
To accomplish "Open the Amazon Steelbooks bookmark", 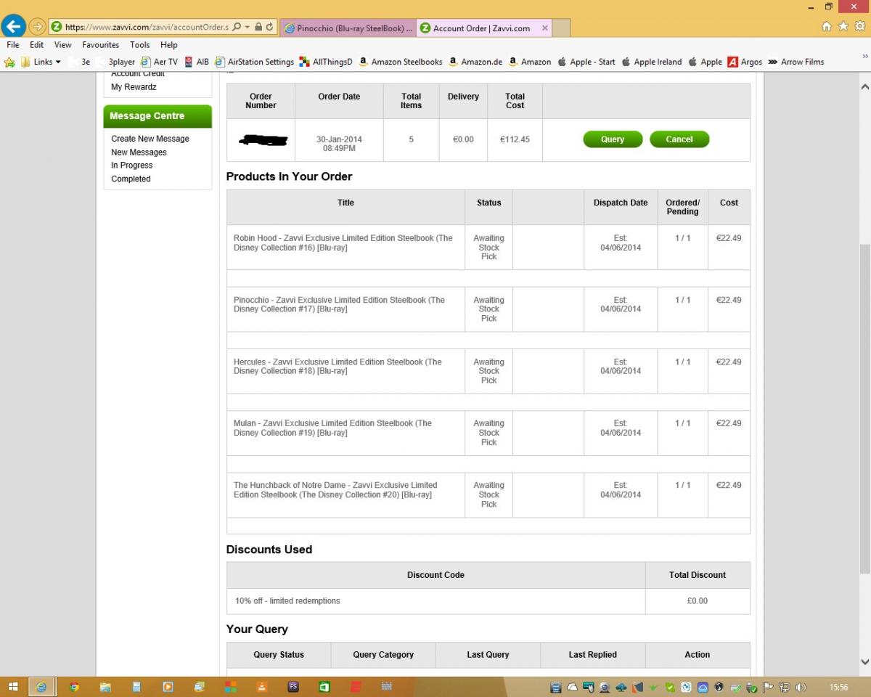I will pyautogui.click(x=401, y=62).
